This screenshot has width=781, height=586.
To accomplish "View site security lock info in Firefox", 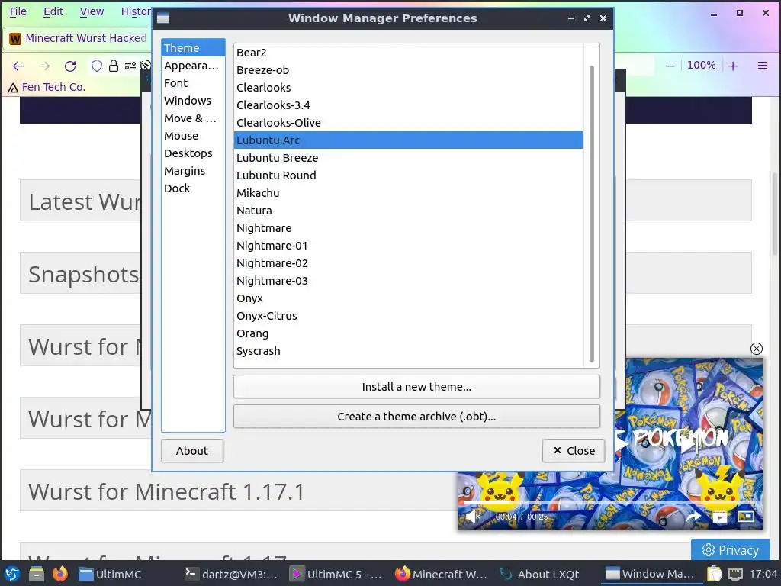I will pos(114,66).
